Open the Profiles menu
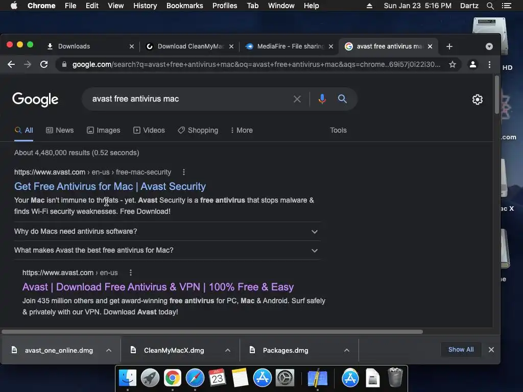 pyautogui.click(x=225, y=6)
